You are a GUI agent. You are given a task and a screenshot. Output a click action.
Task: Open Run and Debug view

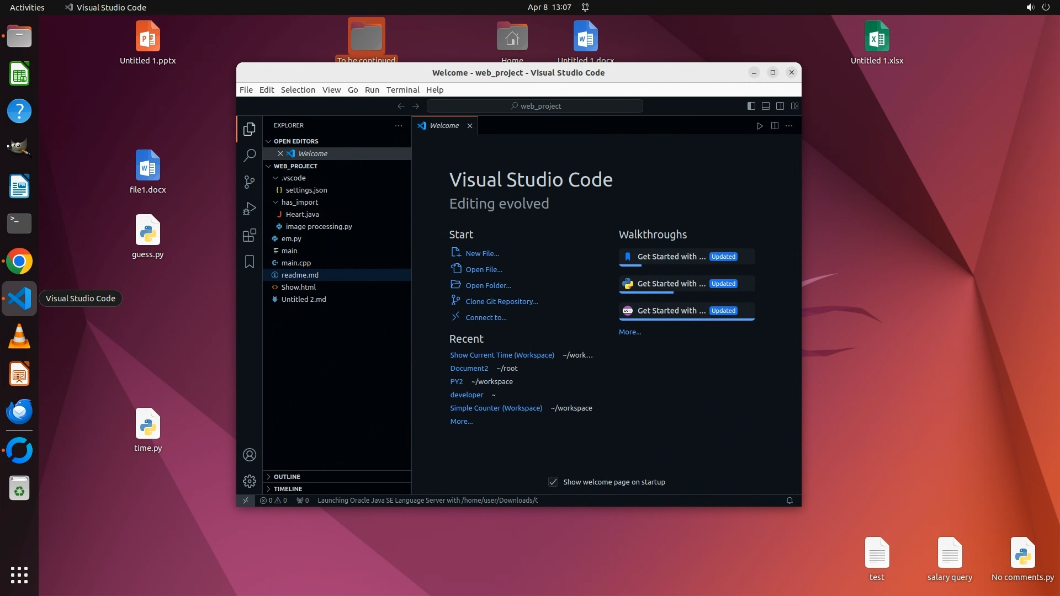[x=250, y=209]
